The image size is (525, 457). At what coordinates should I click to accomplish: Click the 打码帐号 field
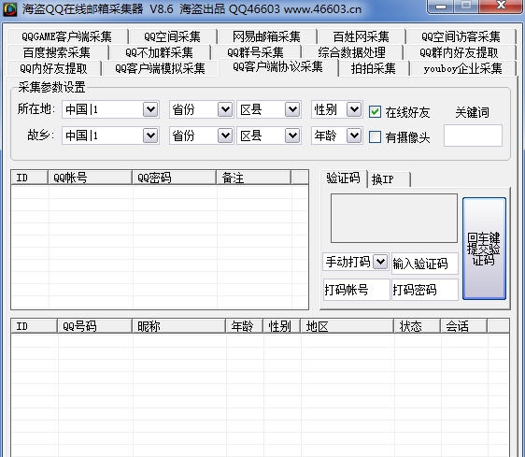[357, 290]
